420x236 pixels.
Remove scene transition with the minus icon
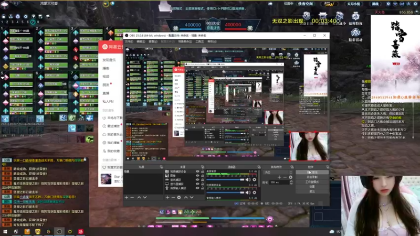(285, 177)
